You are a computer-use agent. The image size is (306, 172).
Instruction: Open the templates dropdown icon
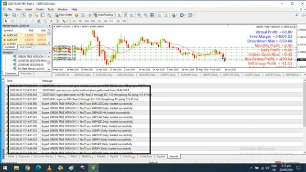[x=191, y=15]
